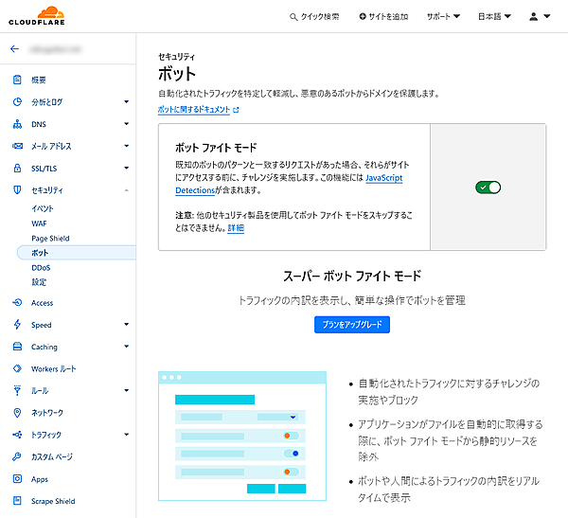
Task: Click the プランをアップグレード button
Action: click(x=352, y=324)
